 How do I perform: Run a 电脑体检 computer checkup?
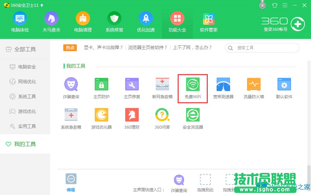(x=20, y=21)
